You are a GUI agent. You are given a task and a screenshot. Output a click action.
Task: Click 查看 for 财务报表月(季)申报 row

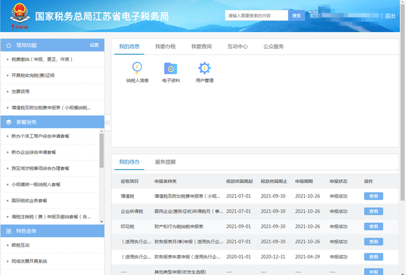pyautogui.click(x=373, y=242)
